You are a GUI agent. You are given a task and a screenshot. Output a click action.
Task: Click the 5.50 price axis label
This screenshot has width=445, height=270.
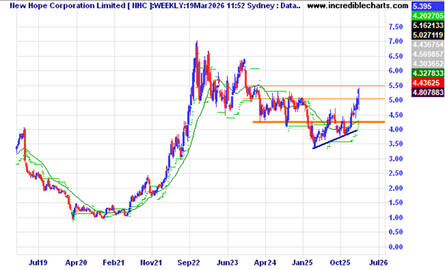(x=395, y=86)
